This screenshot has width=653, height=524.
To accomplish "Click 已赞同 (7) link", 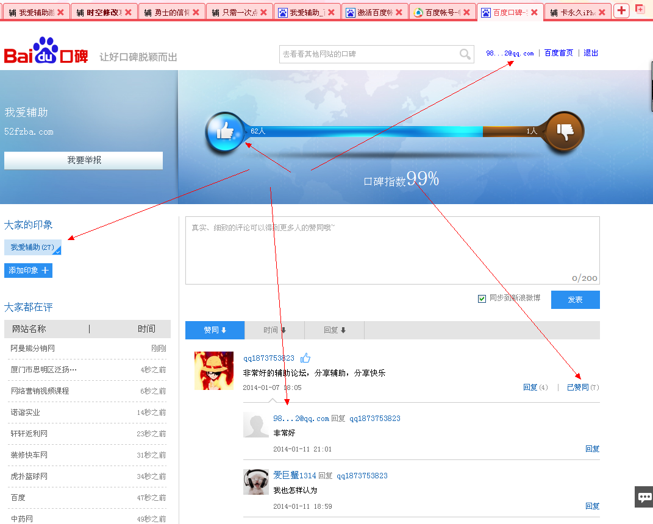I will click(583, 388).
